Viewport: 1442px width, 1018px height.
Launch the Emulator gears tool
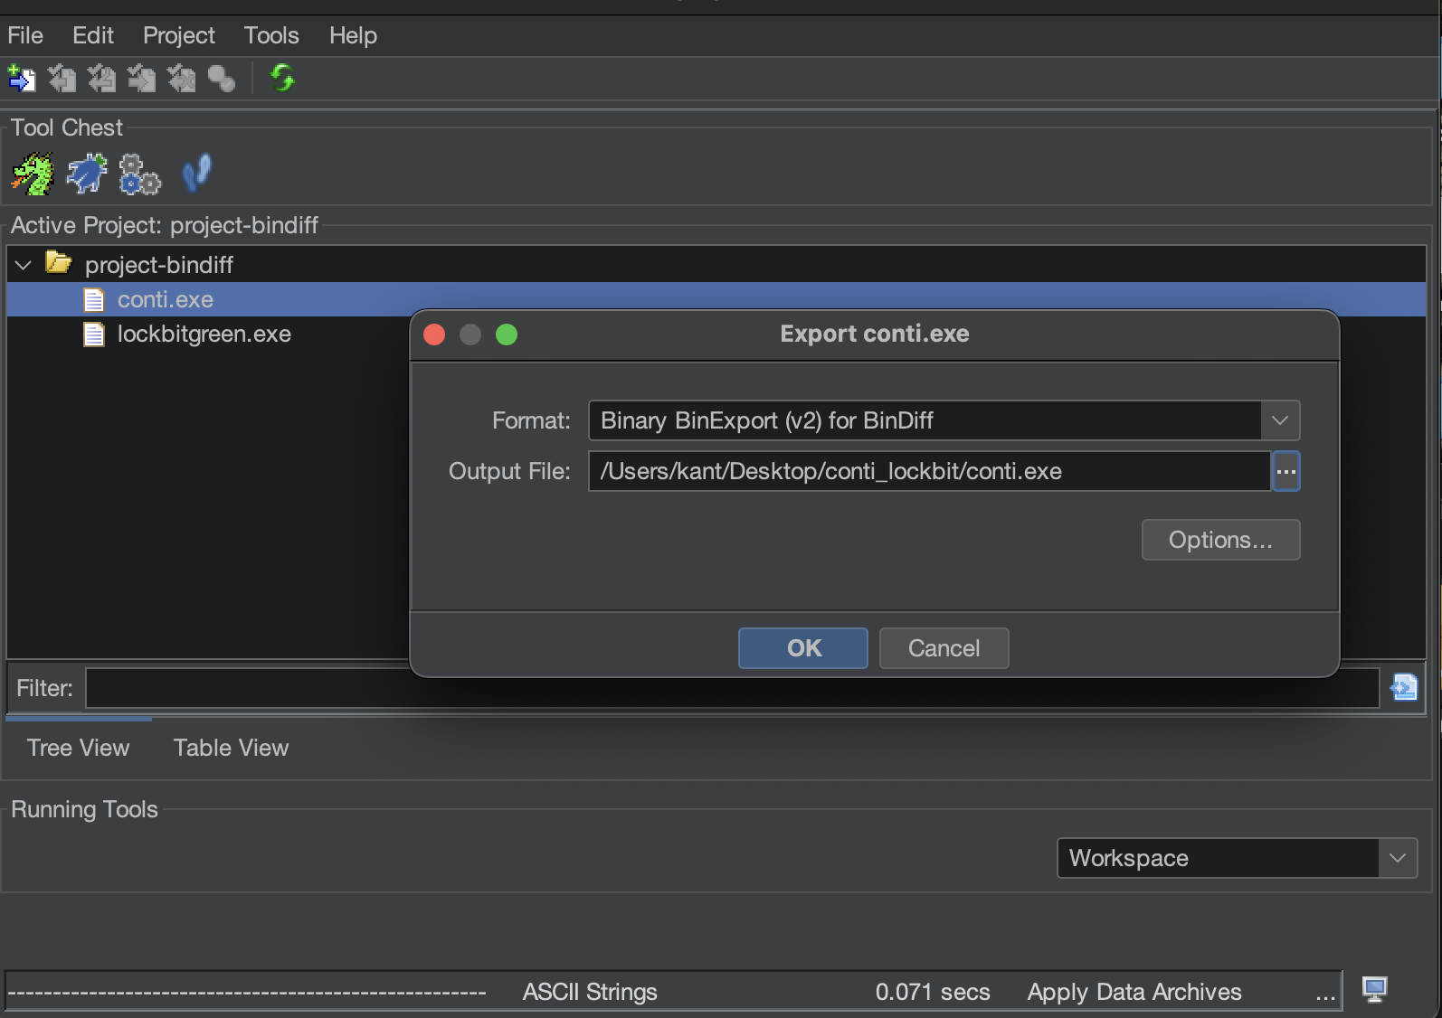pyautogui.click(x=140, y=174)
